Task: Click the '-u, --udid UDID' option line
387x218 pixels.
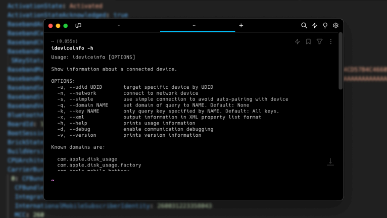Action: (135, 87)
